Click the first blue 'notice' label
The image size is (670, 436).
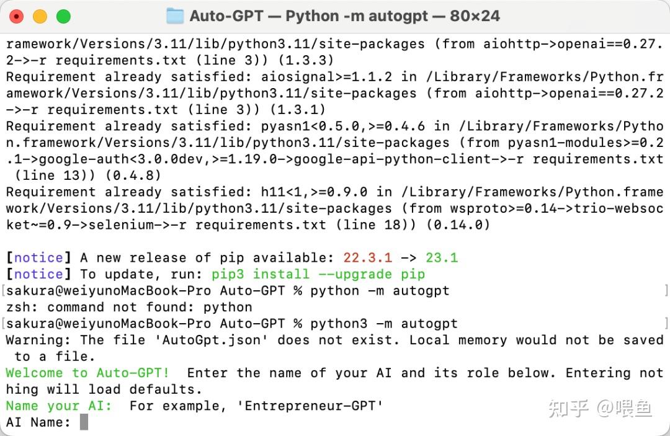click(x=39, y=258)
